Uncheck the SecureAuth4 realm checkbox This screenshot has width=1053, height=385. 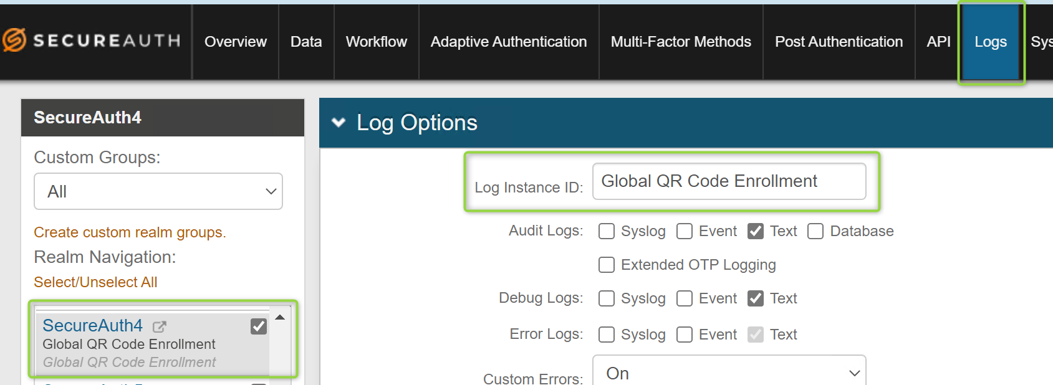[259, 326]
